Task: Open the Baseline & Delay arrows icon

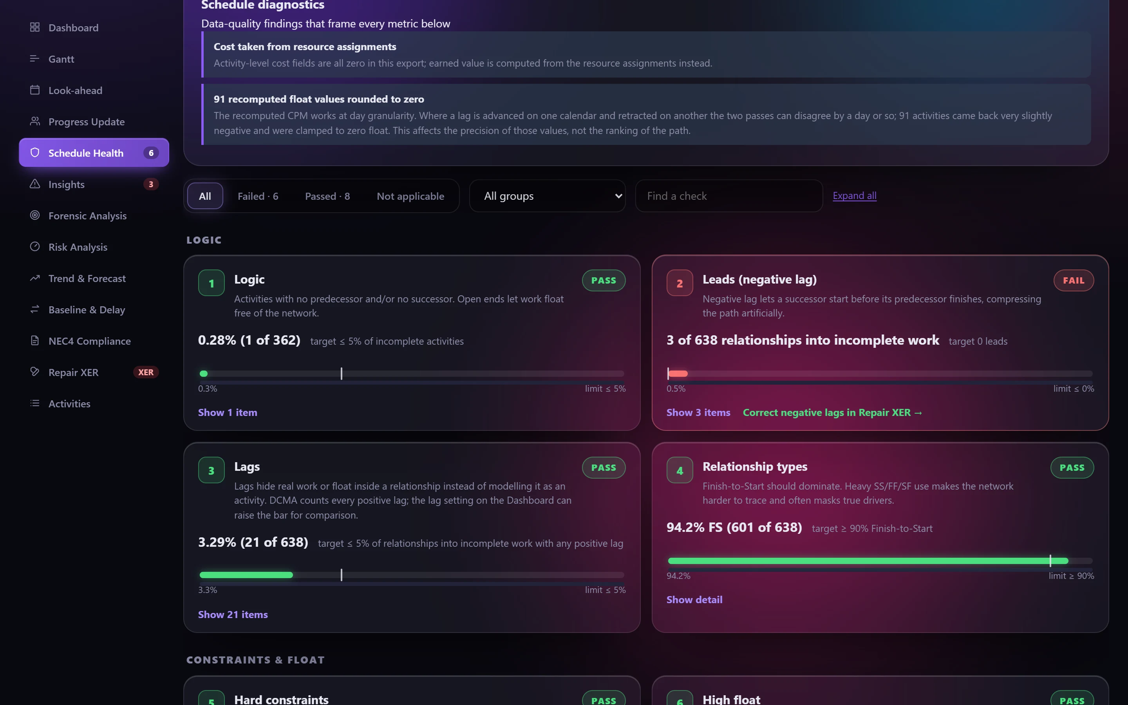Action: click(x=34, y=309)
